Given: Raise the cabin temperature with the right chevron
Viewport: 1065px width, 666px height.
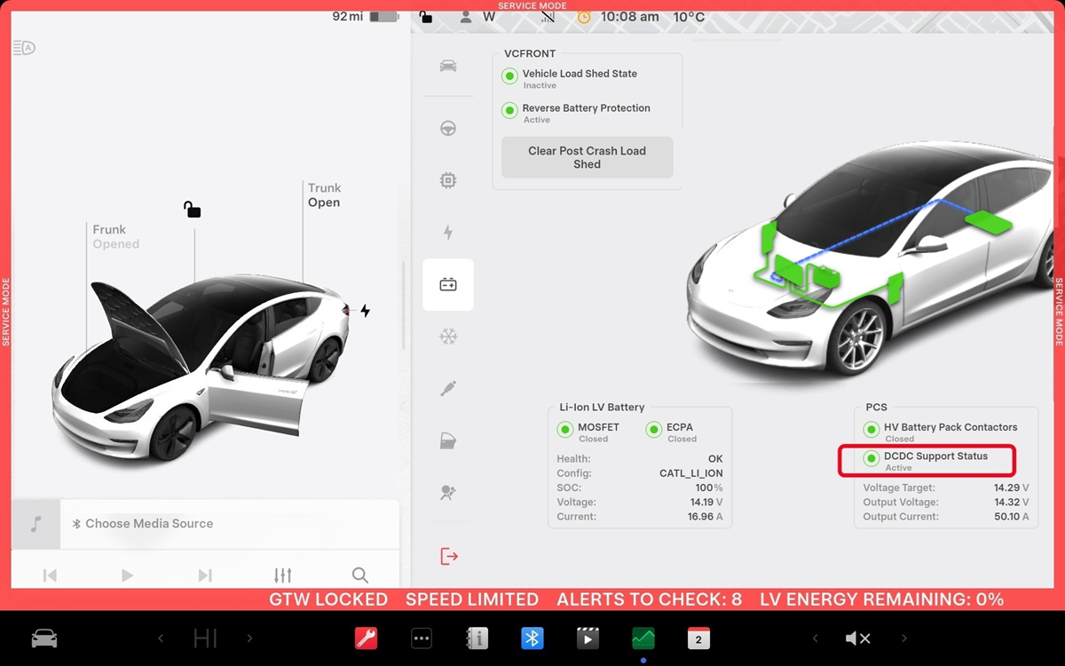Looking at the screenshot, I should (249, 638).
